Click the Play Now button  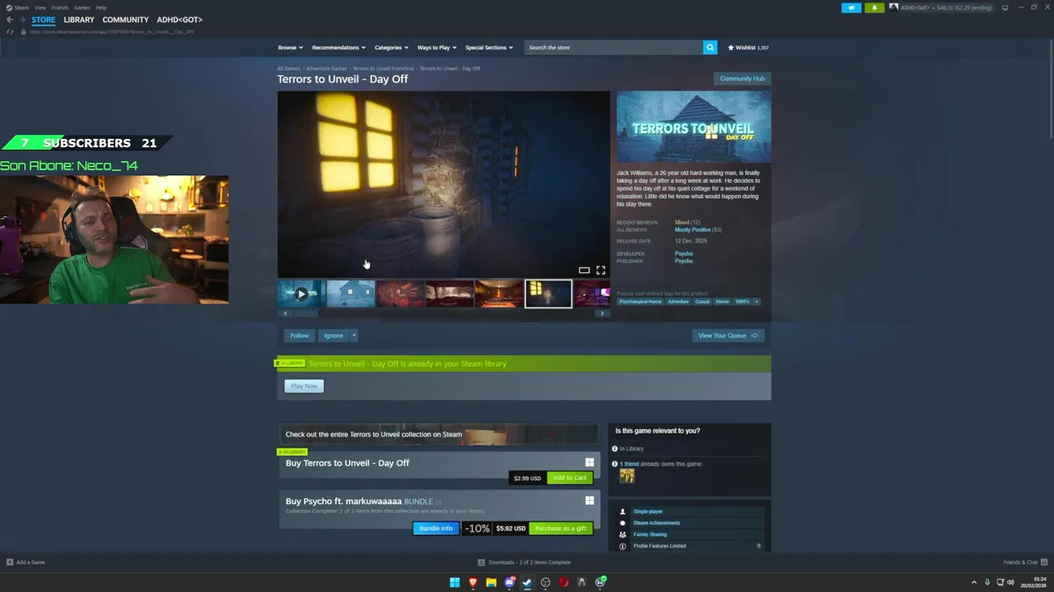tap(304, 386)
